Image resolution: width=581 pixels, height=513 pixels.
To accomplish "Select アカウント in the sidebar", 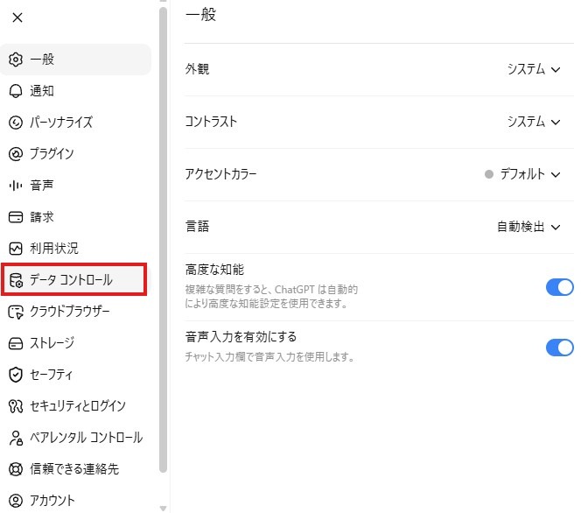I will [75, 501].
